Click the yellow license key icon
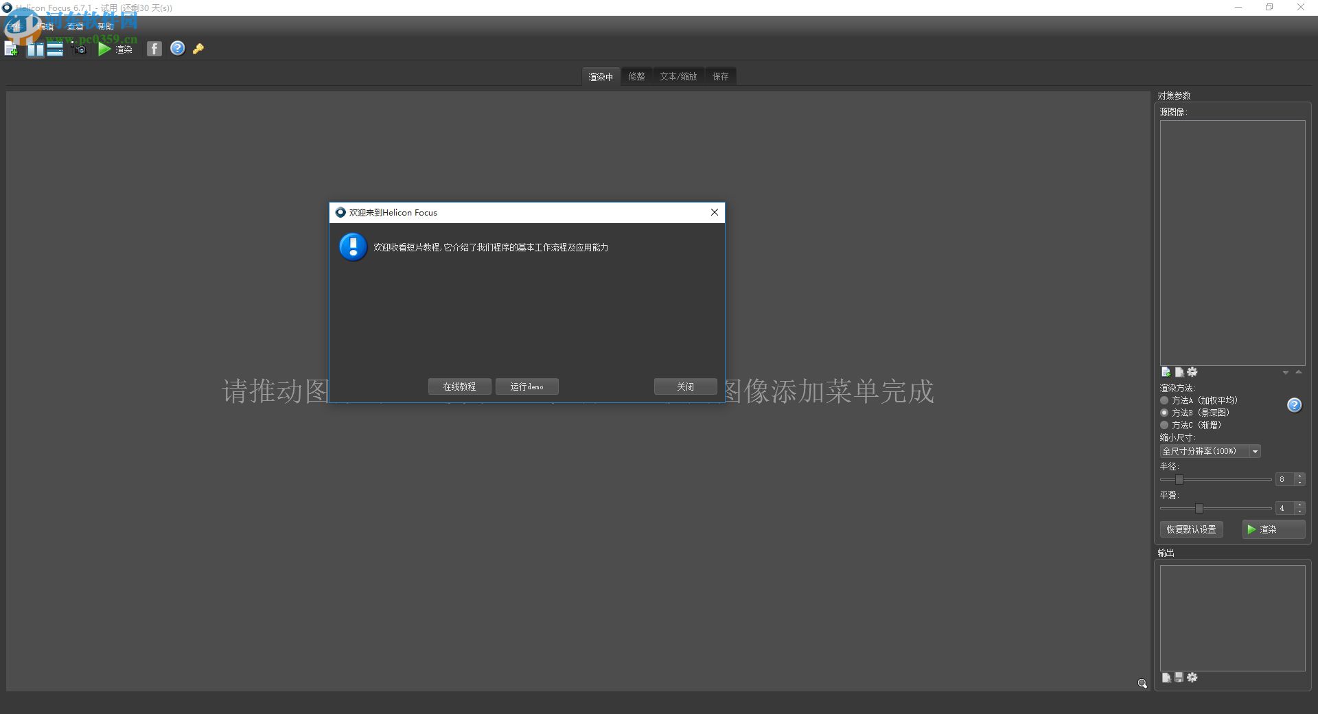This screenshot has height=714, width=1318. pos(198,49)
